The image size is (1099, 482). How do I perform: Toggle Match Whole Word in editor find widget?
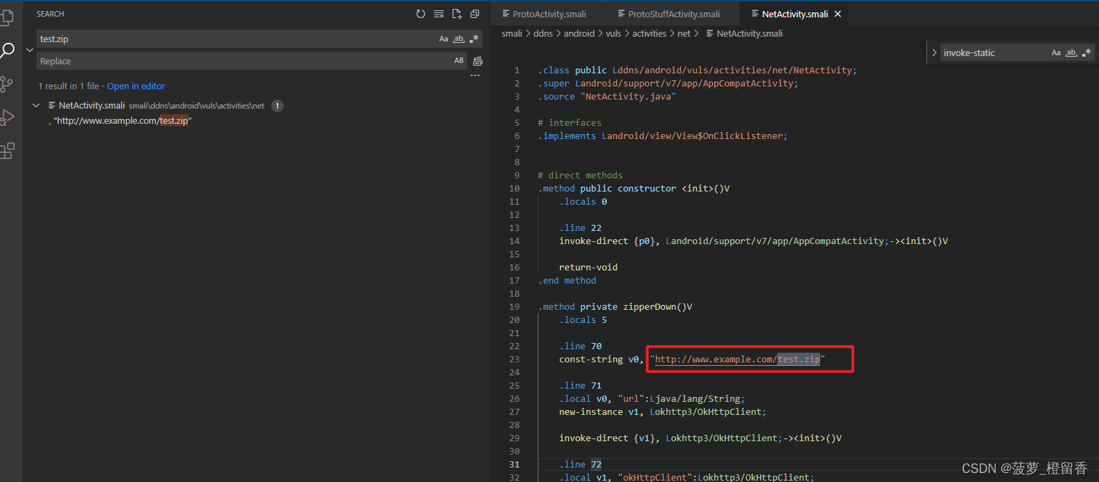tap(1071, 53)
